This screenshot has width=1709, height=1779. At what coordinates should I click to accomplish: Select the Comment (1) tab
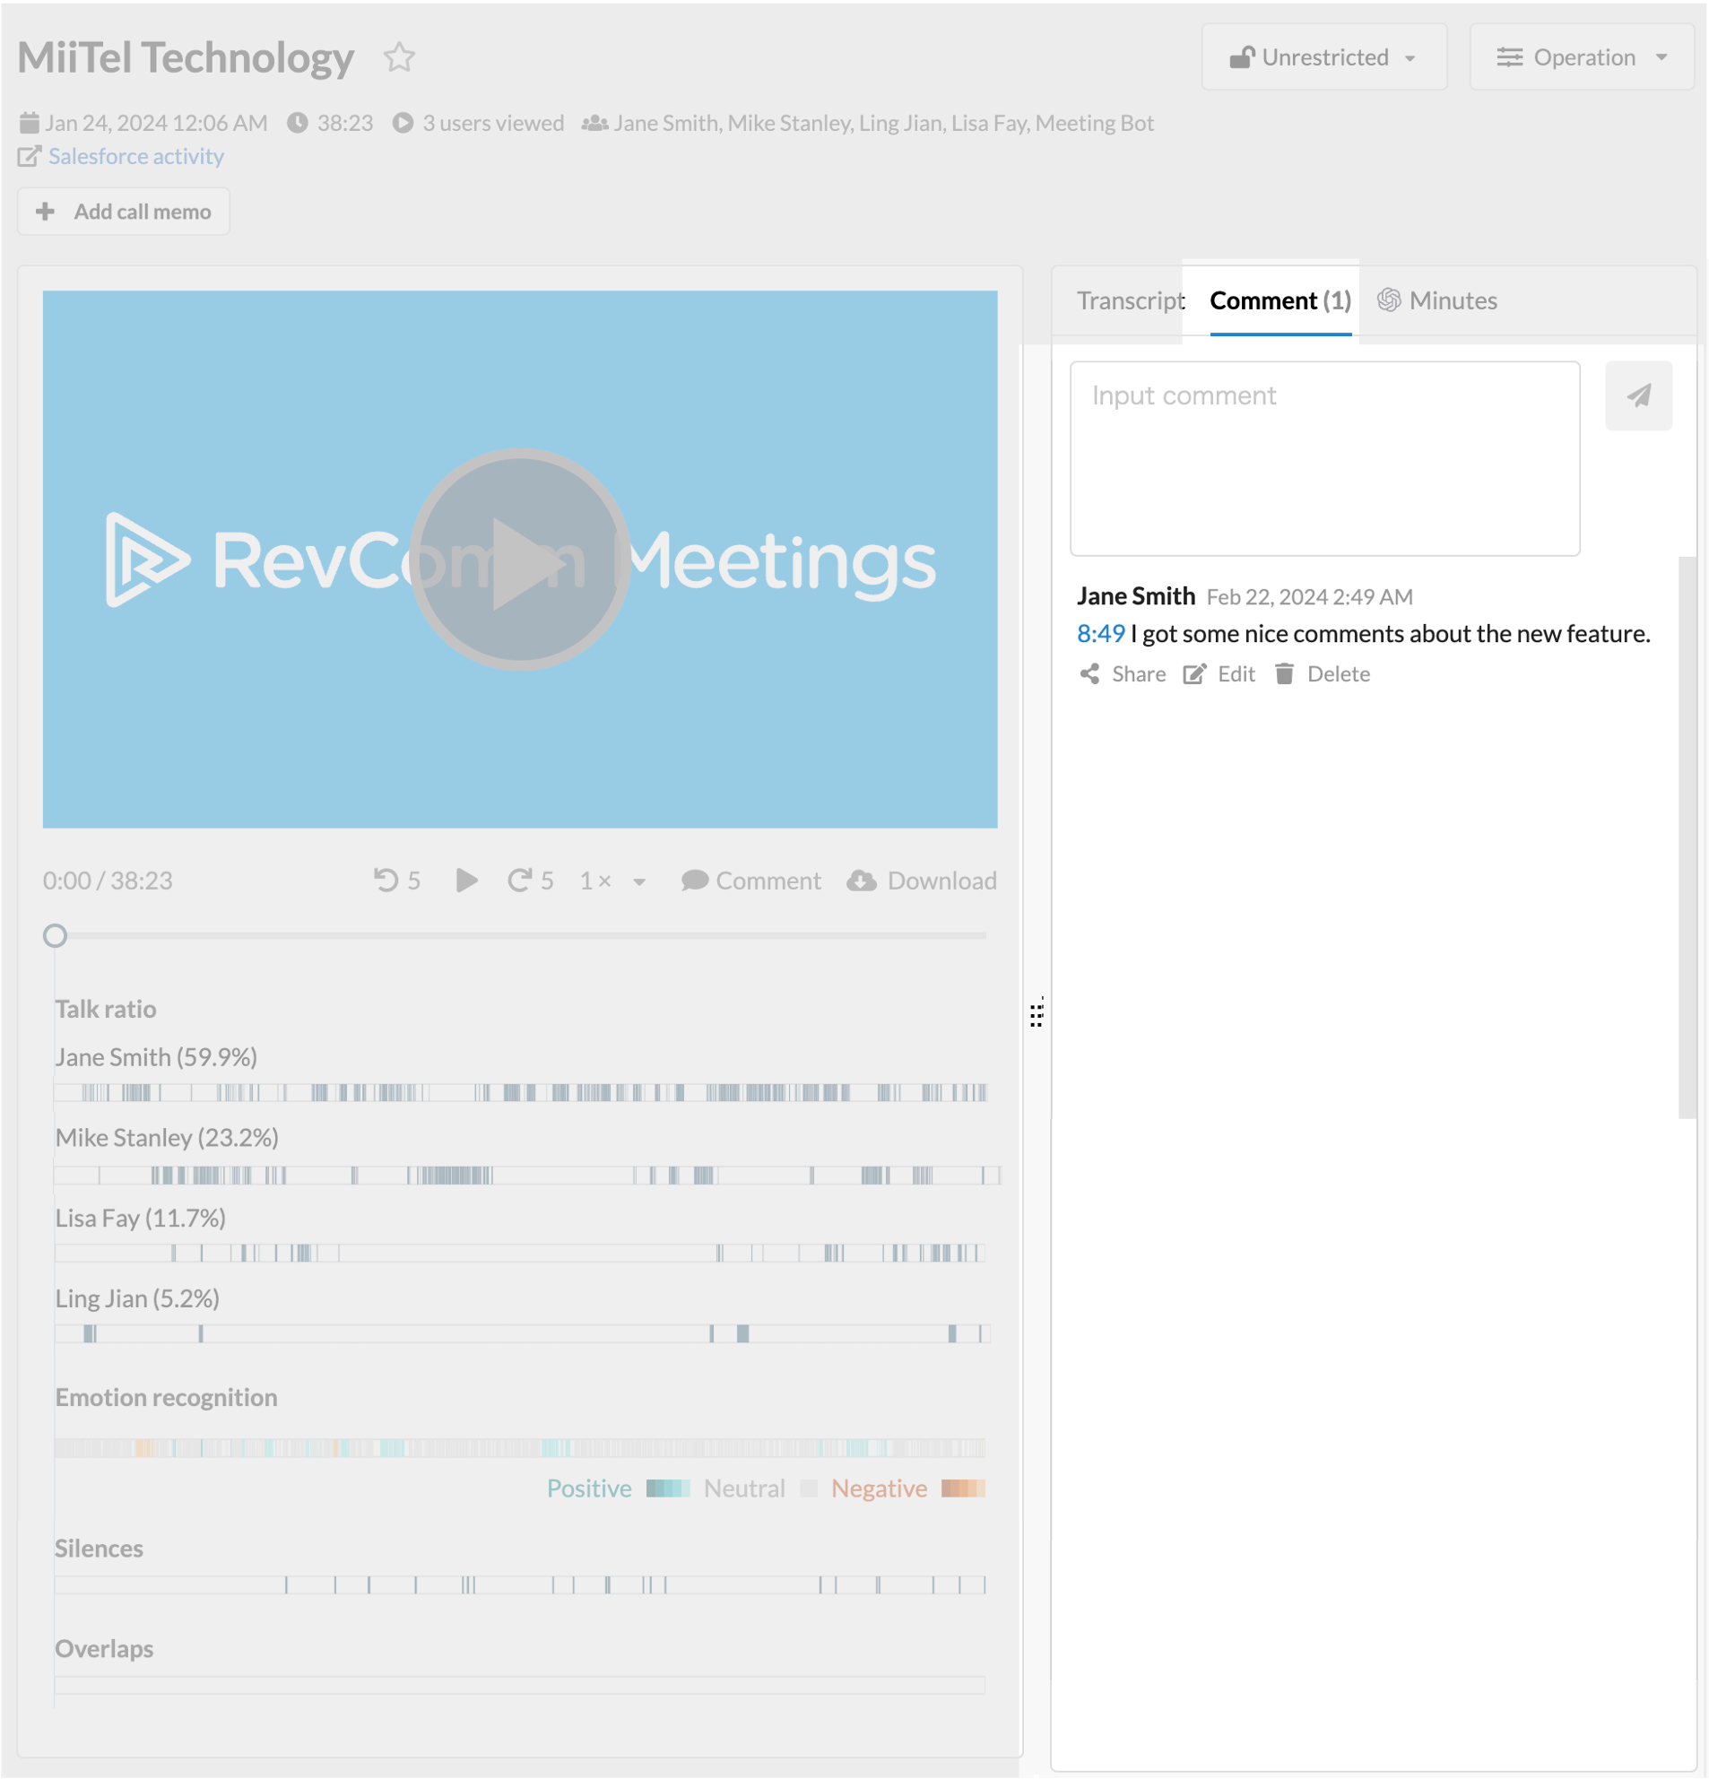1280,300
